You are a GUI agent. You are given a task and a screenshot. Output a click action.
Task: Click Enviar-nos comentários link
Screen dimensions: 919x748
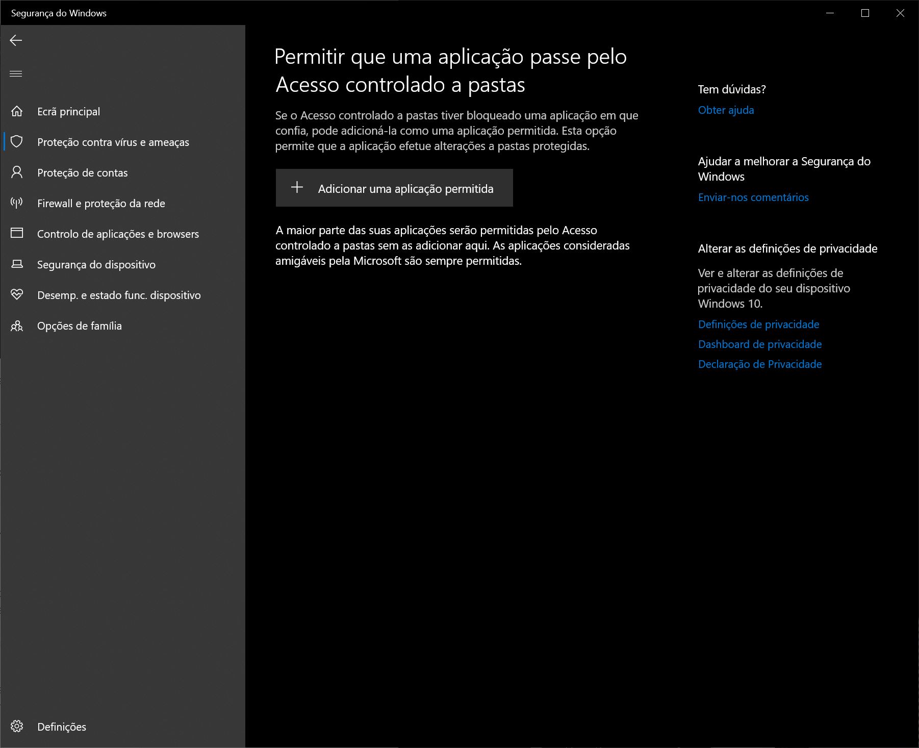pyautogui.click(x=753, y=197)
